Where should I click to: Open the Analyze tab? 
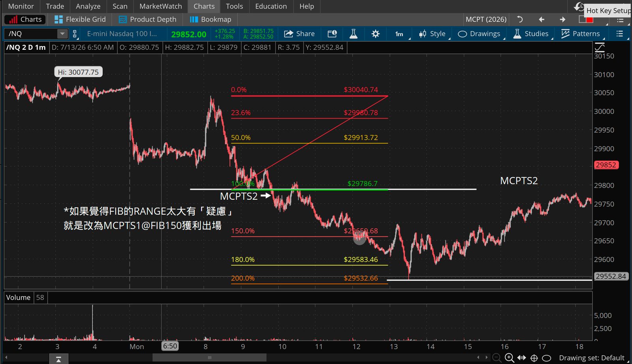point(88,6)
